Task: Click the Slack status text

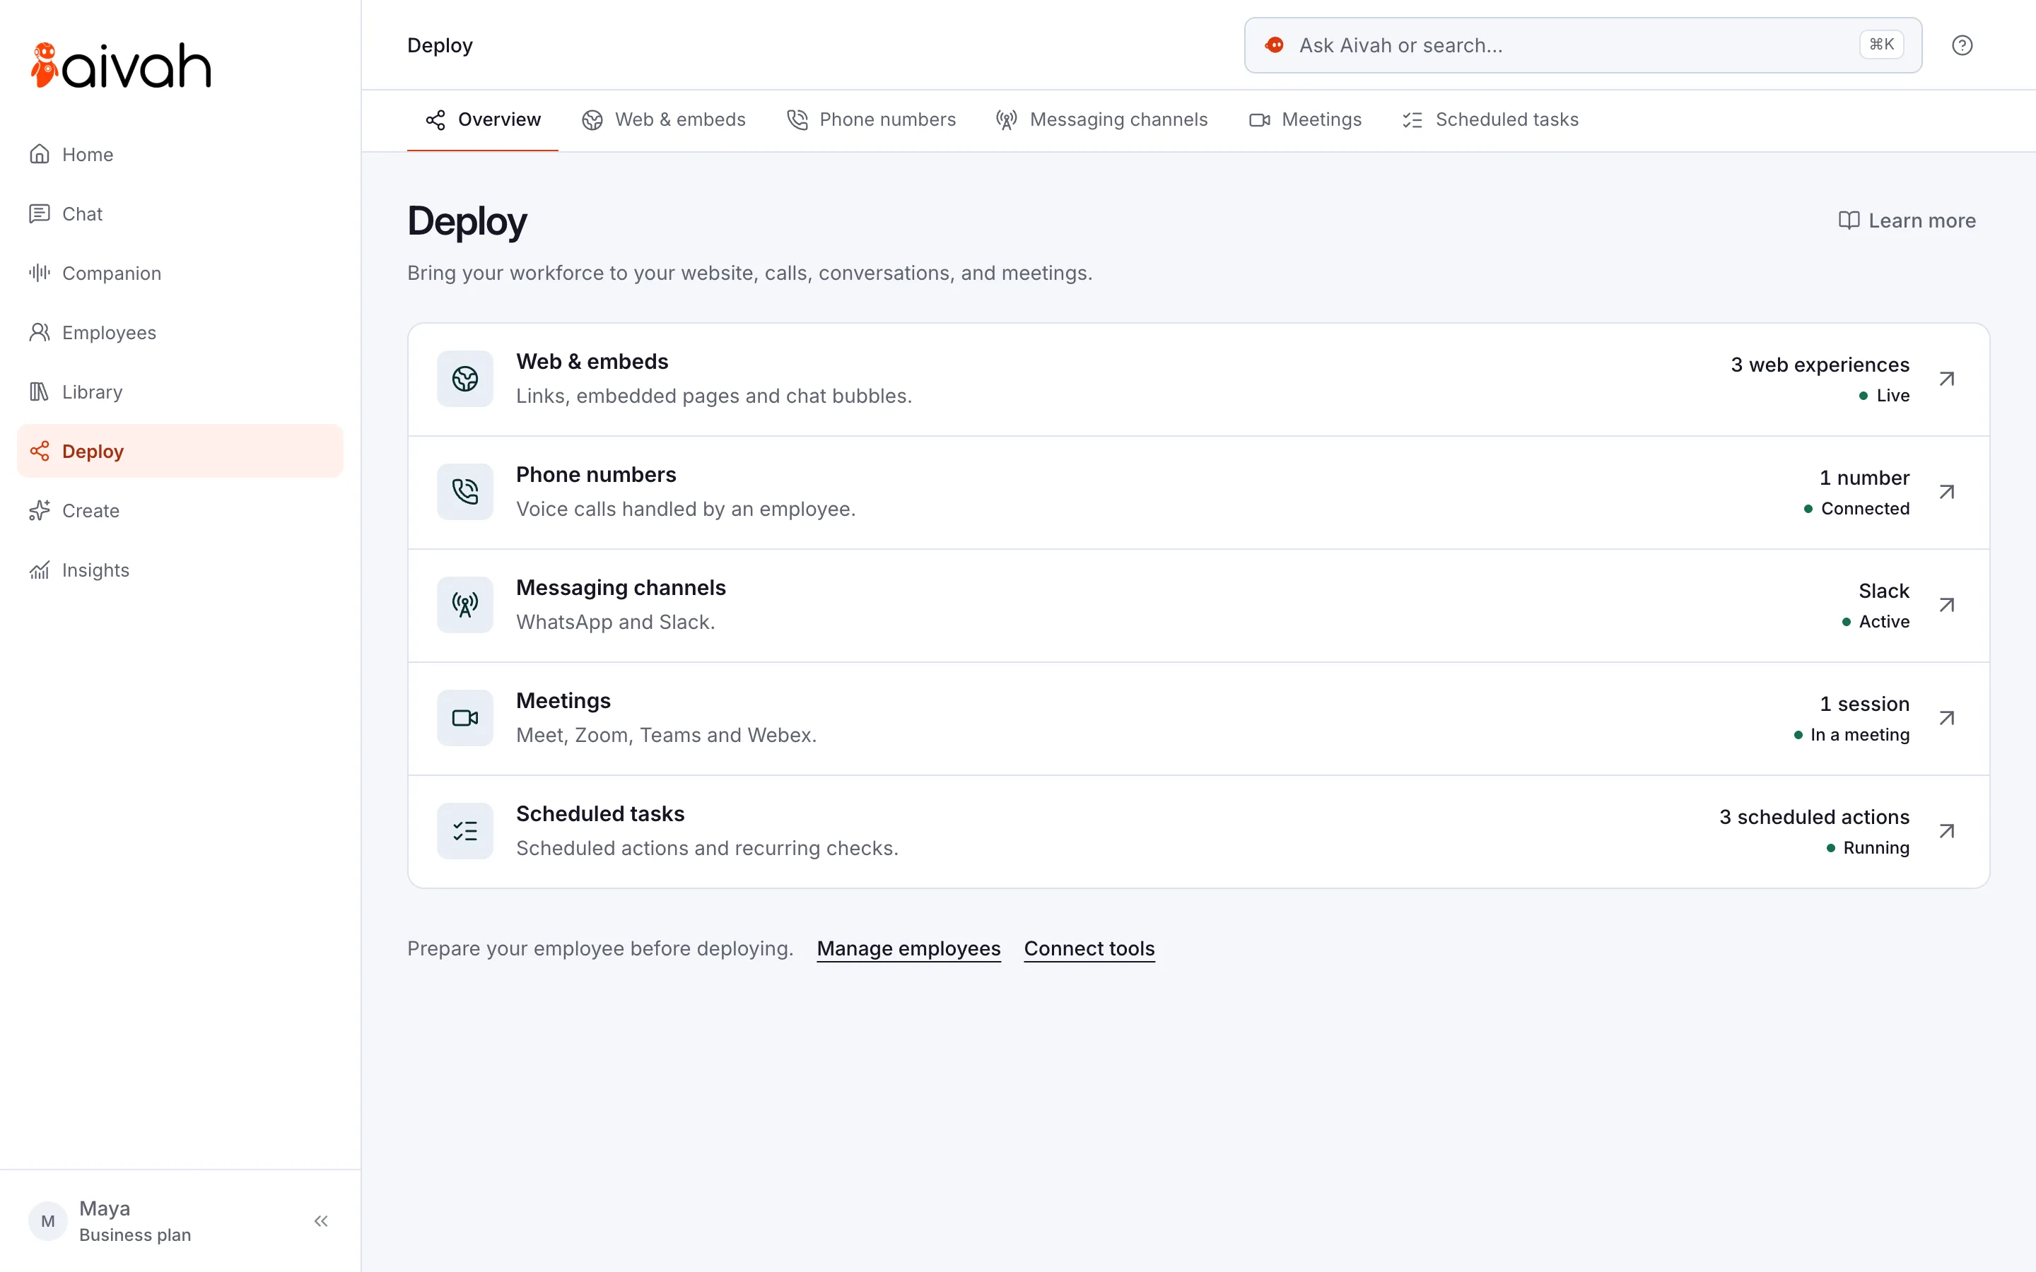Action: [1884, 591]
